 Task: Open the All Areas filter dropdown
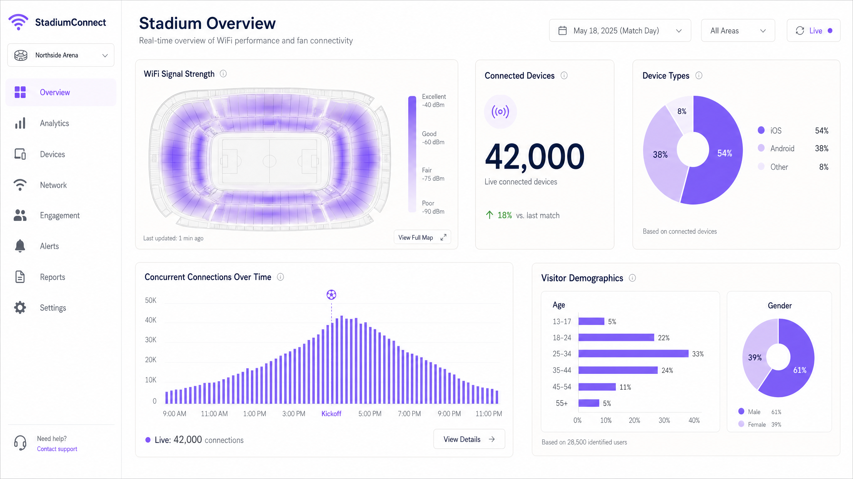[738, 30]
